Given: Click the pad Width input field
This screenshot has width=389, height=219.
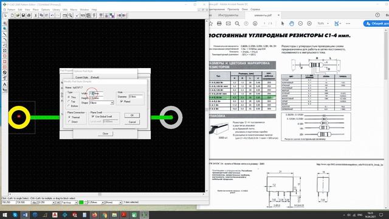Looking at the screenshot, I should [97, 94].
